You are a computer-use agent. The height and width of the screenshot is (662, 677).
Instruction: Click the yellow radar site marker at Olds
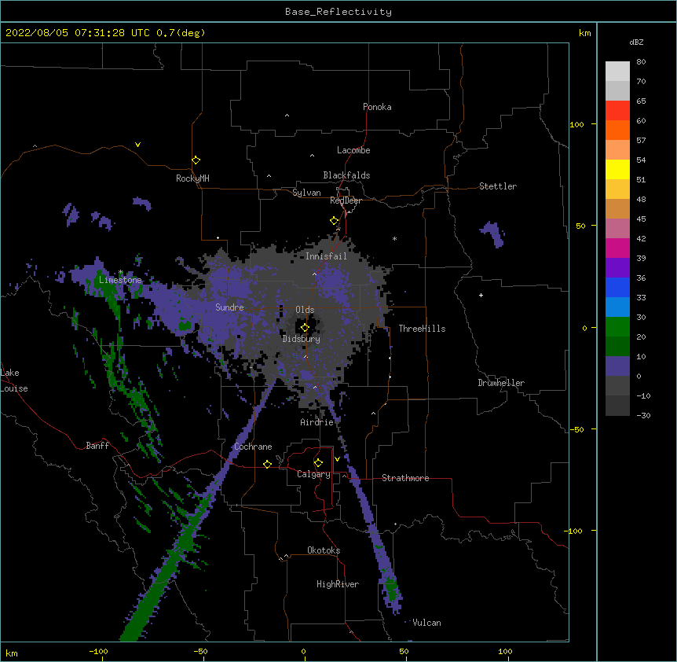[x=305, y=328]
